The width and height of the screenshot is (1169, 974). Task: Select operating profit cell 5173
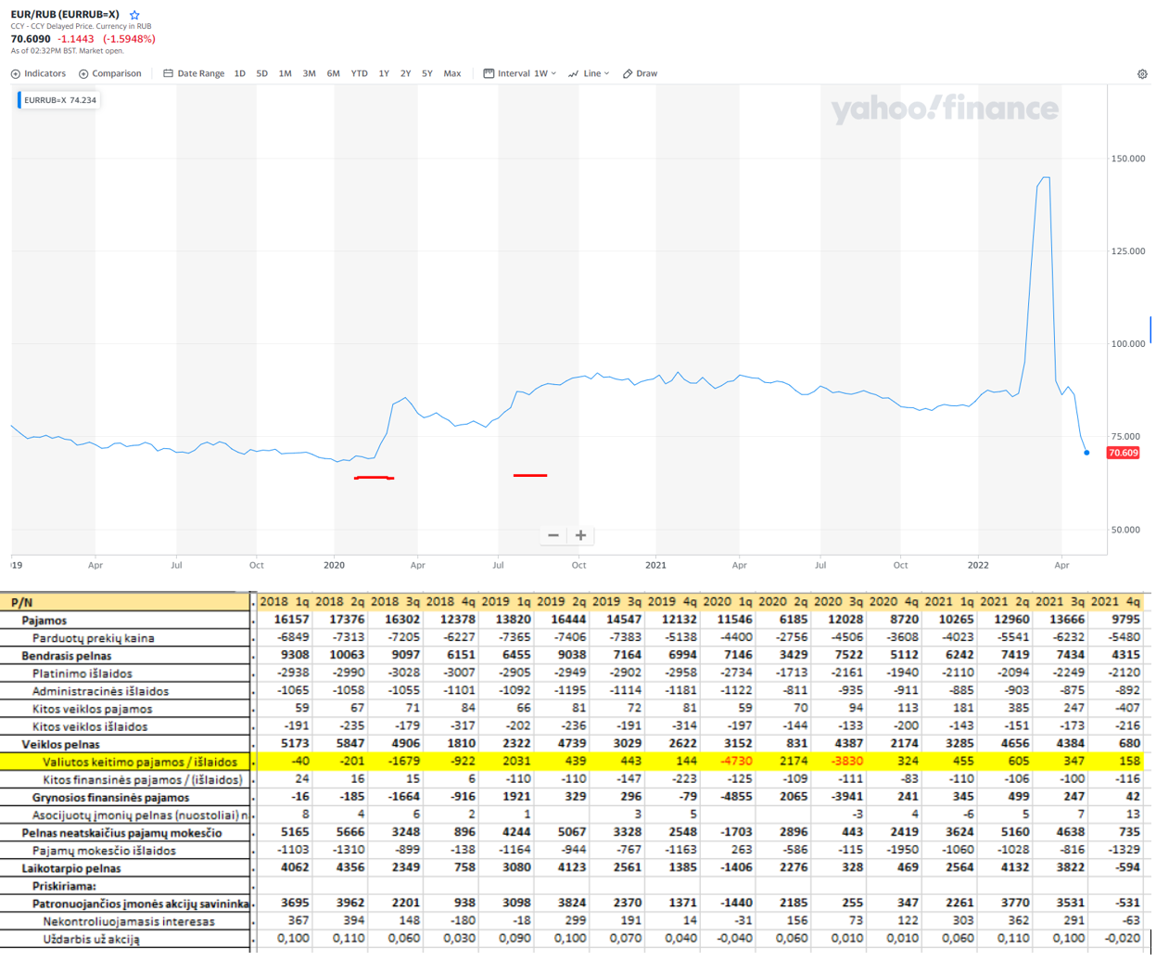[285, 743]
